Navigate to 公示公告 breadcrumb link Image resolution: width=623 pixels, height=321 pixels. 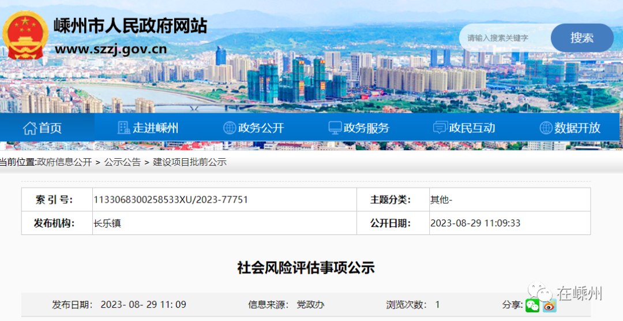(x=122, y=162)
